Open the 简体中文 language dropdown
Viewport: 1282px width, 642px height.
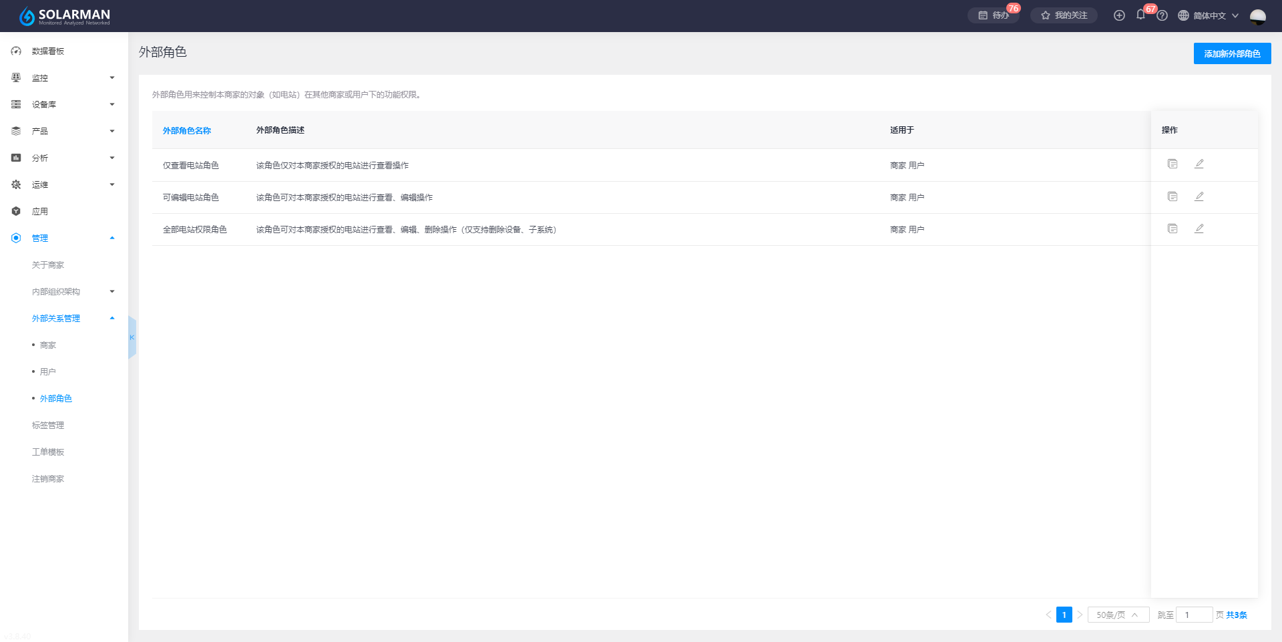[1209, 15]
